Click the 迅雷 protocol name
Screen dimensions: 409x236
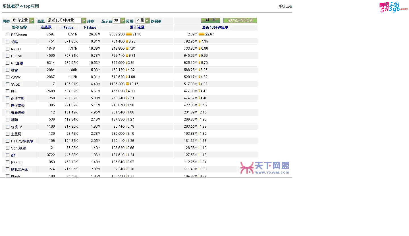tap(14, 70)
